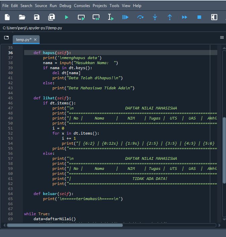Screen dimensions: 226x237
Task: Click 'del dt[nama]' code line
Action: pyautogui.click(x=66, y=73)
